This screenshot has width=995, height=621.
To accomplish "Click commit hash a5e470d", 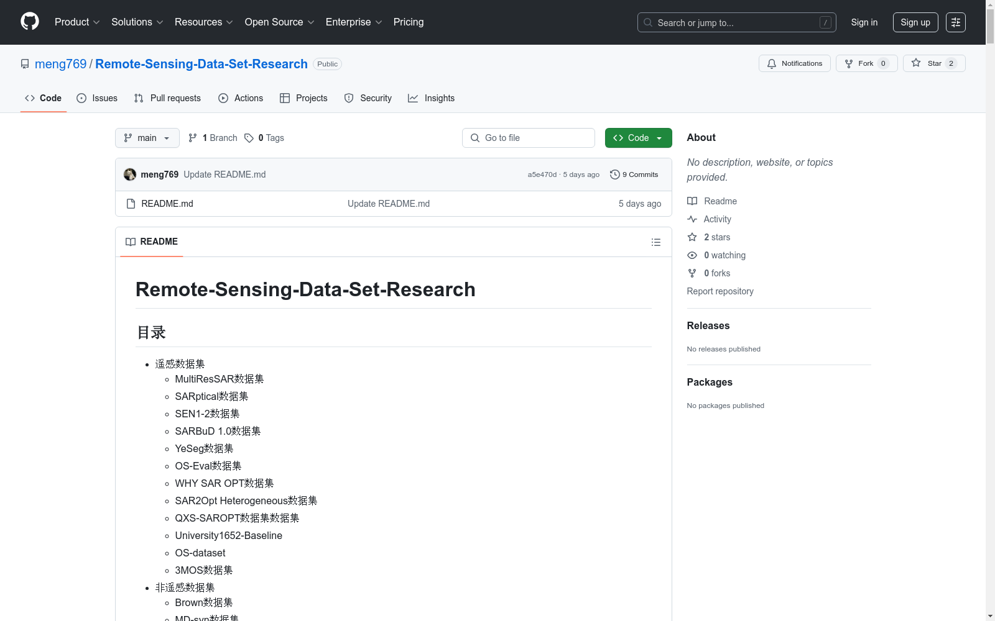I will coord(542,175).
